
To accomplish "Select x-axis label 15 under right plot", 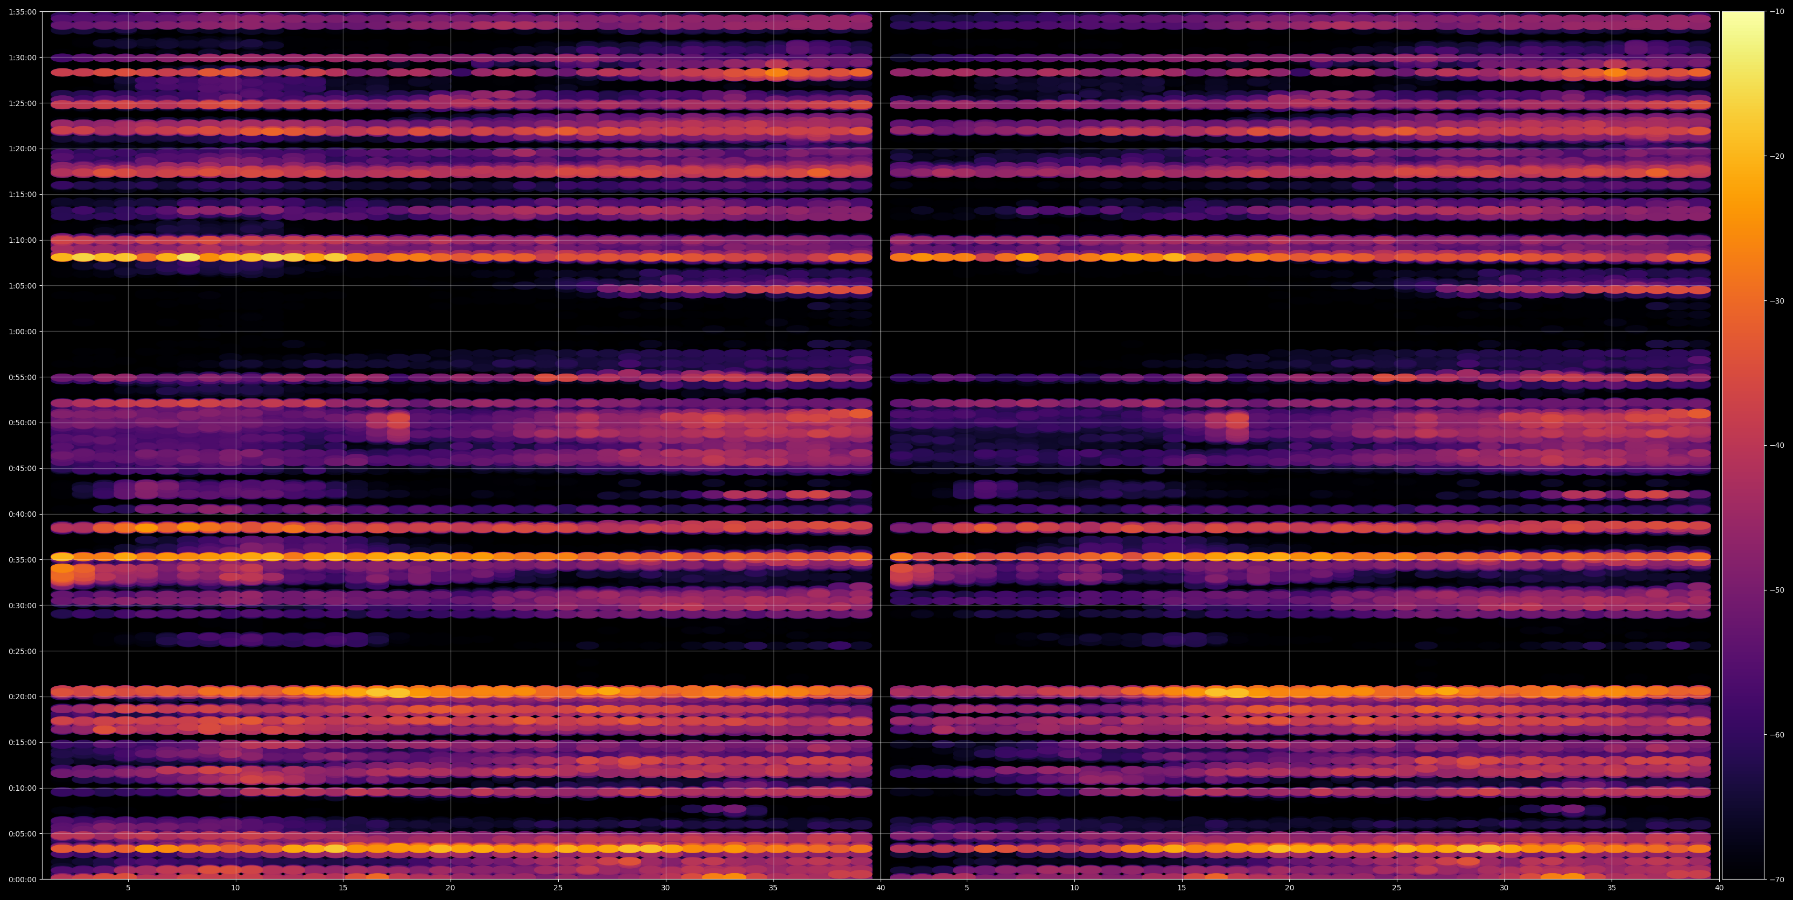I will (1182, 888).
